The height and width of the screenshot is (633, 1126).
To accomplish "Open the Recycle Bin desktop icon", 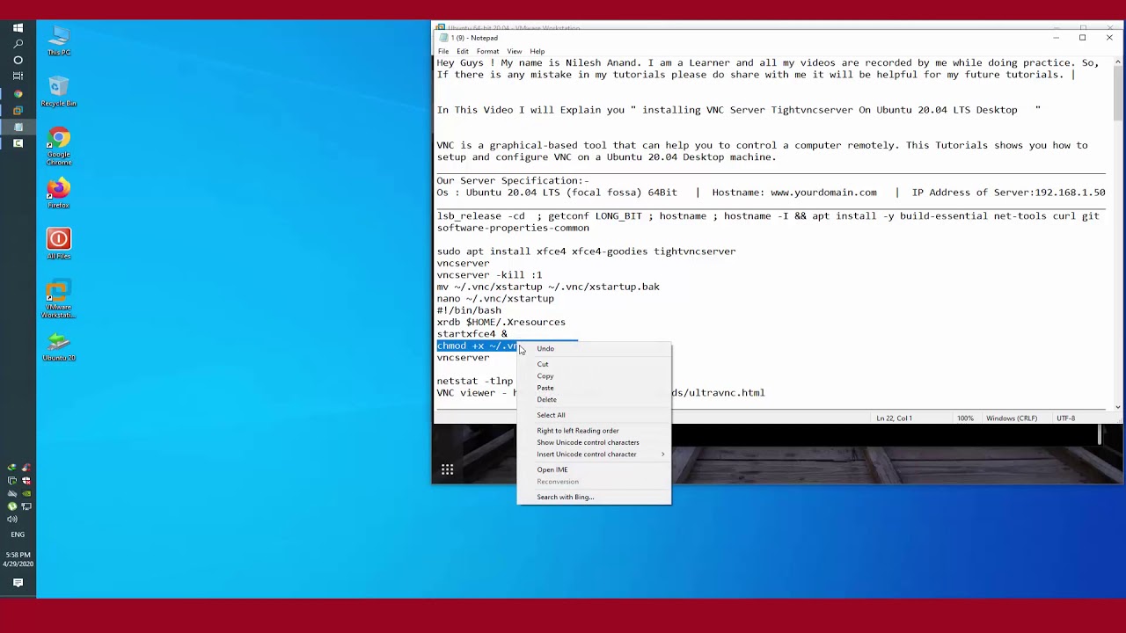I will pos(59,92).
